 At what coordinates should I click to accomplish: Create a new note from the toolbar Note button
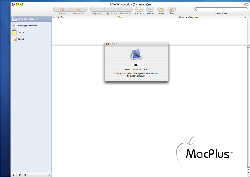pos(161,9)
